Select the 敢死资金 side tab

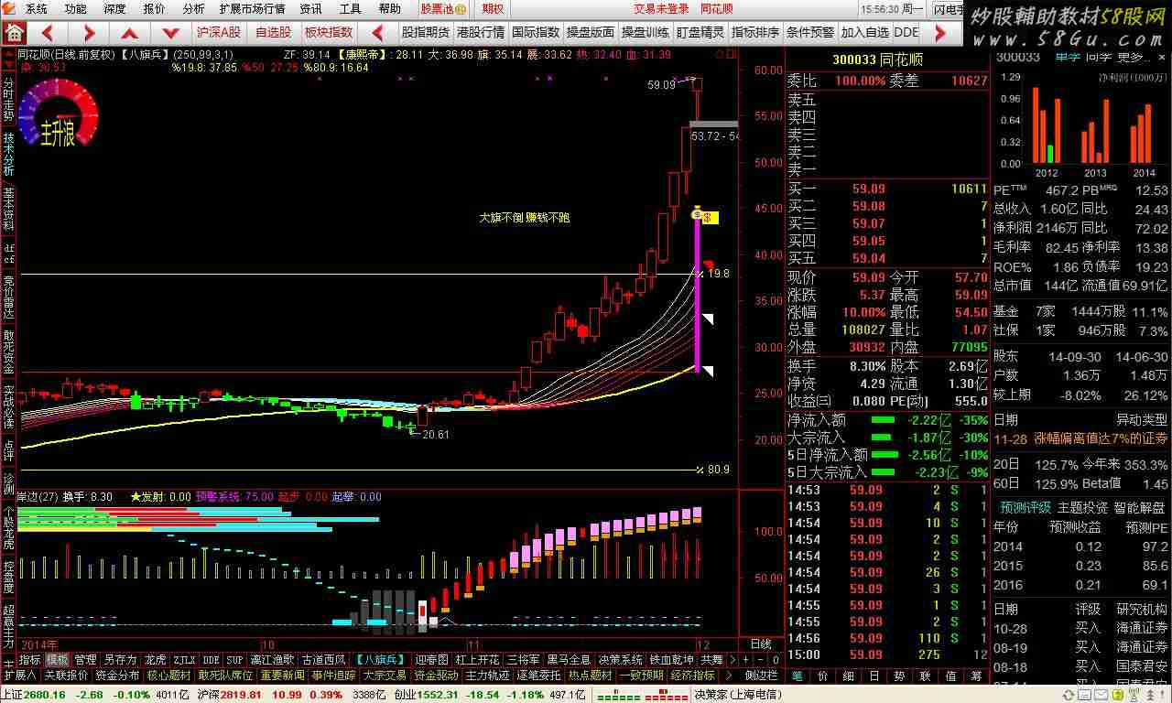[x=8, y=352]
